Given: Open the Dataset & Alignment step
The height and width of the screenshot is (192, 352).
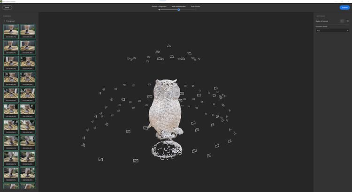Looking at the screenshot, I should pos(159,7).
